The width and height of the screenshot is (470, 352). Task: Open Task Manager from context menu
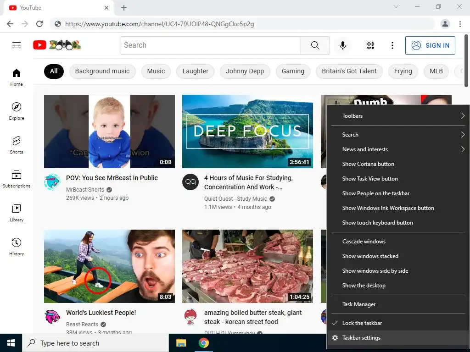point(398,304)
